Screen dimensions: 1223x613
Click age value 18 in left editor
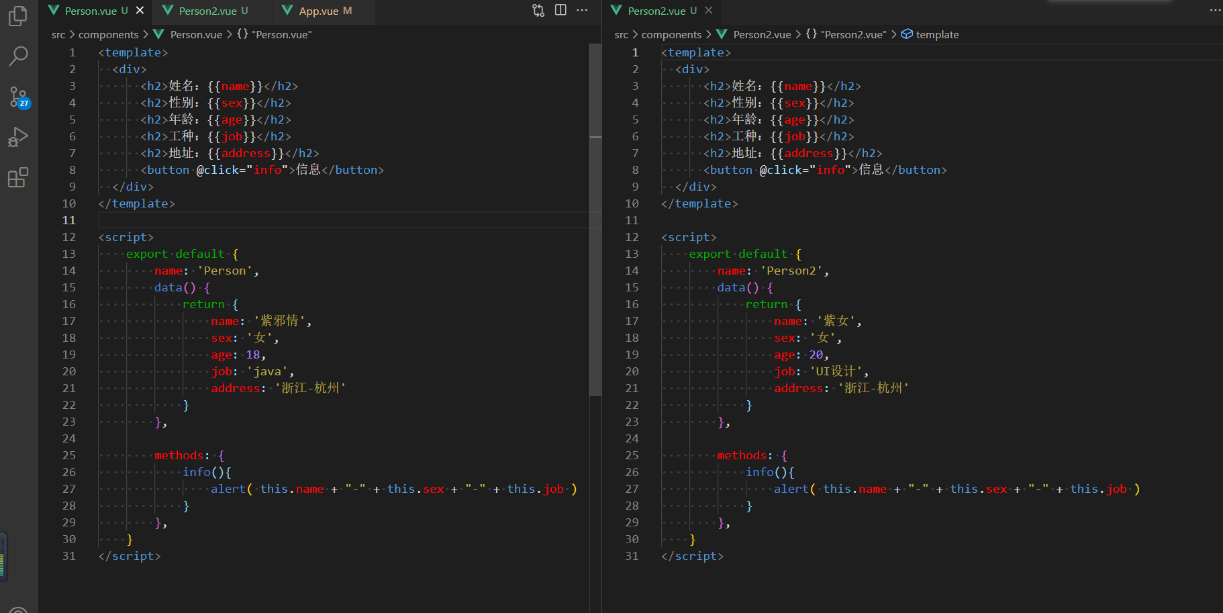coord(252,355)
